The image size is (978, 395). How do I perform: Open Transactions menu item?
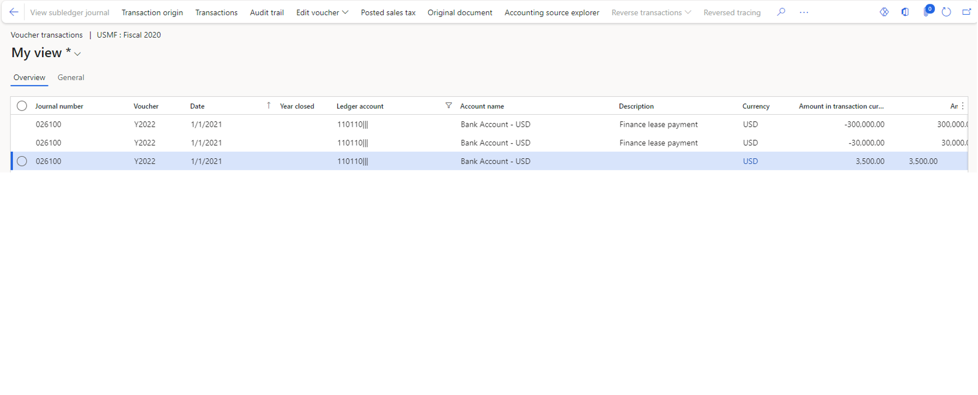click(216, 13)
